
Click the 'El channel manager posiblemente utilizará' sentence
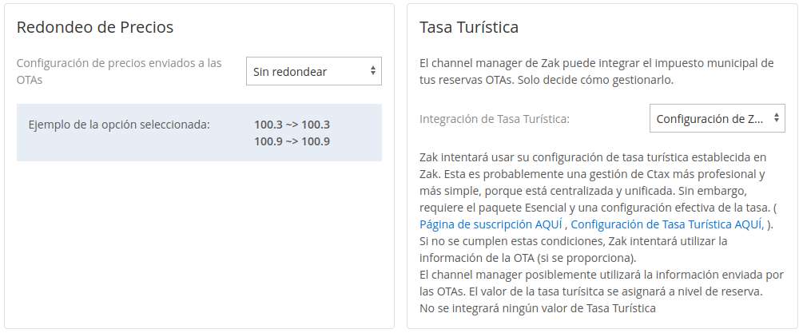pos(601,274)
